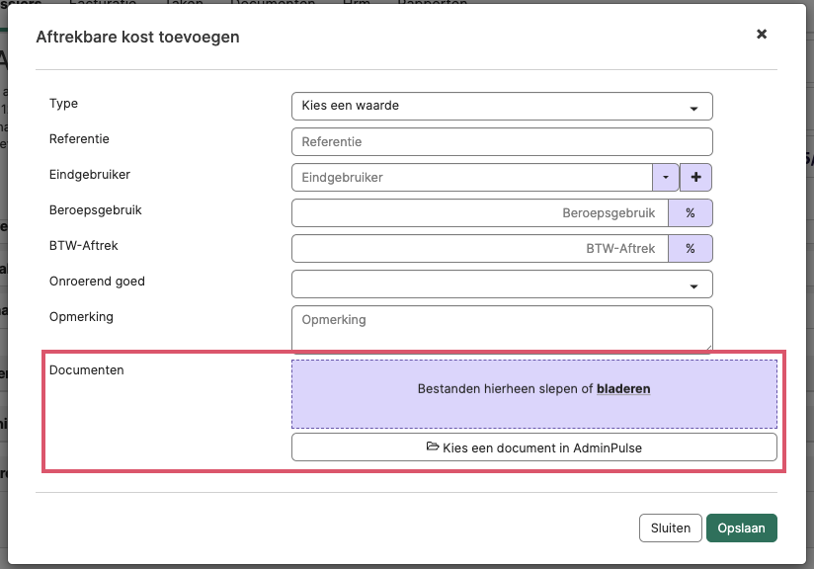This screenshot has height=569, width=814.
Task: Click the Documenten label
Action: [87, 370]
